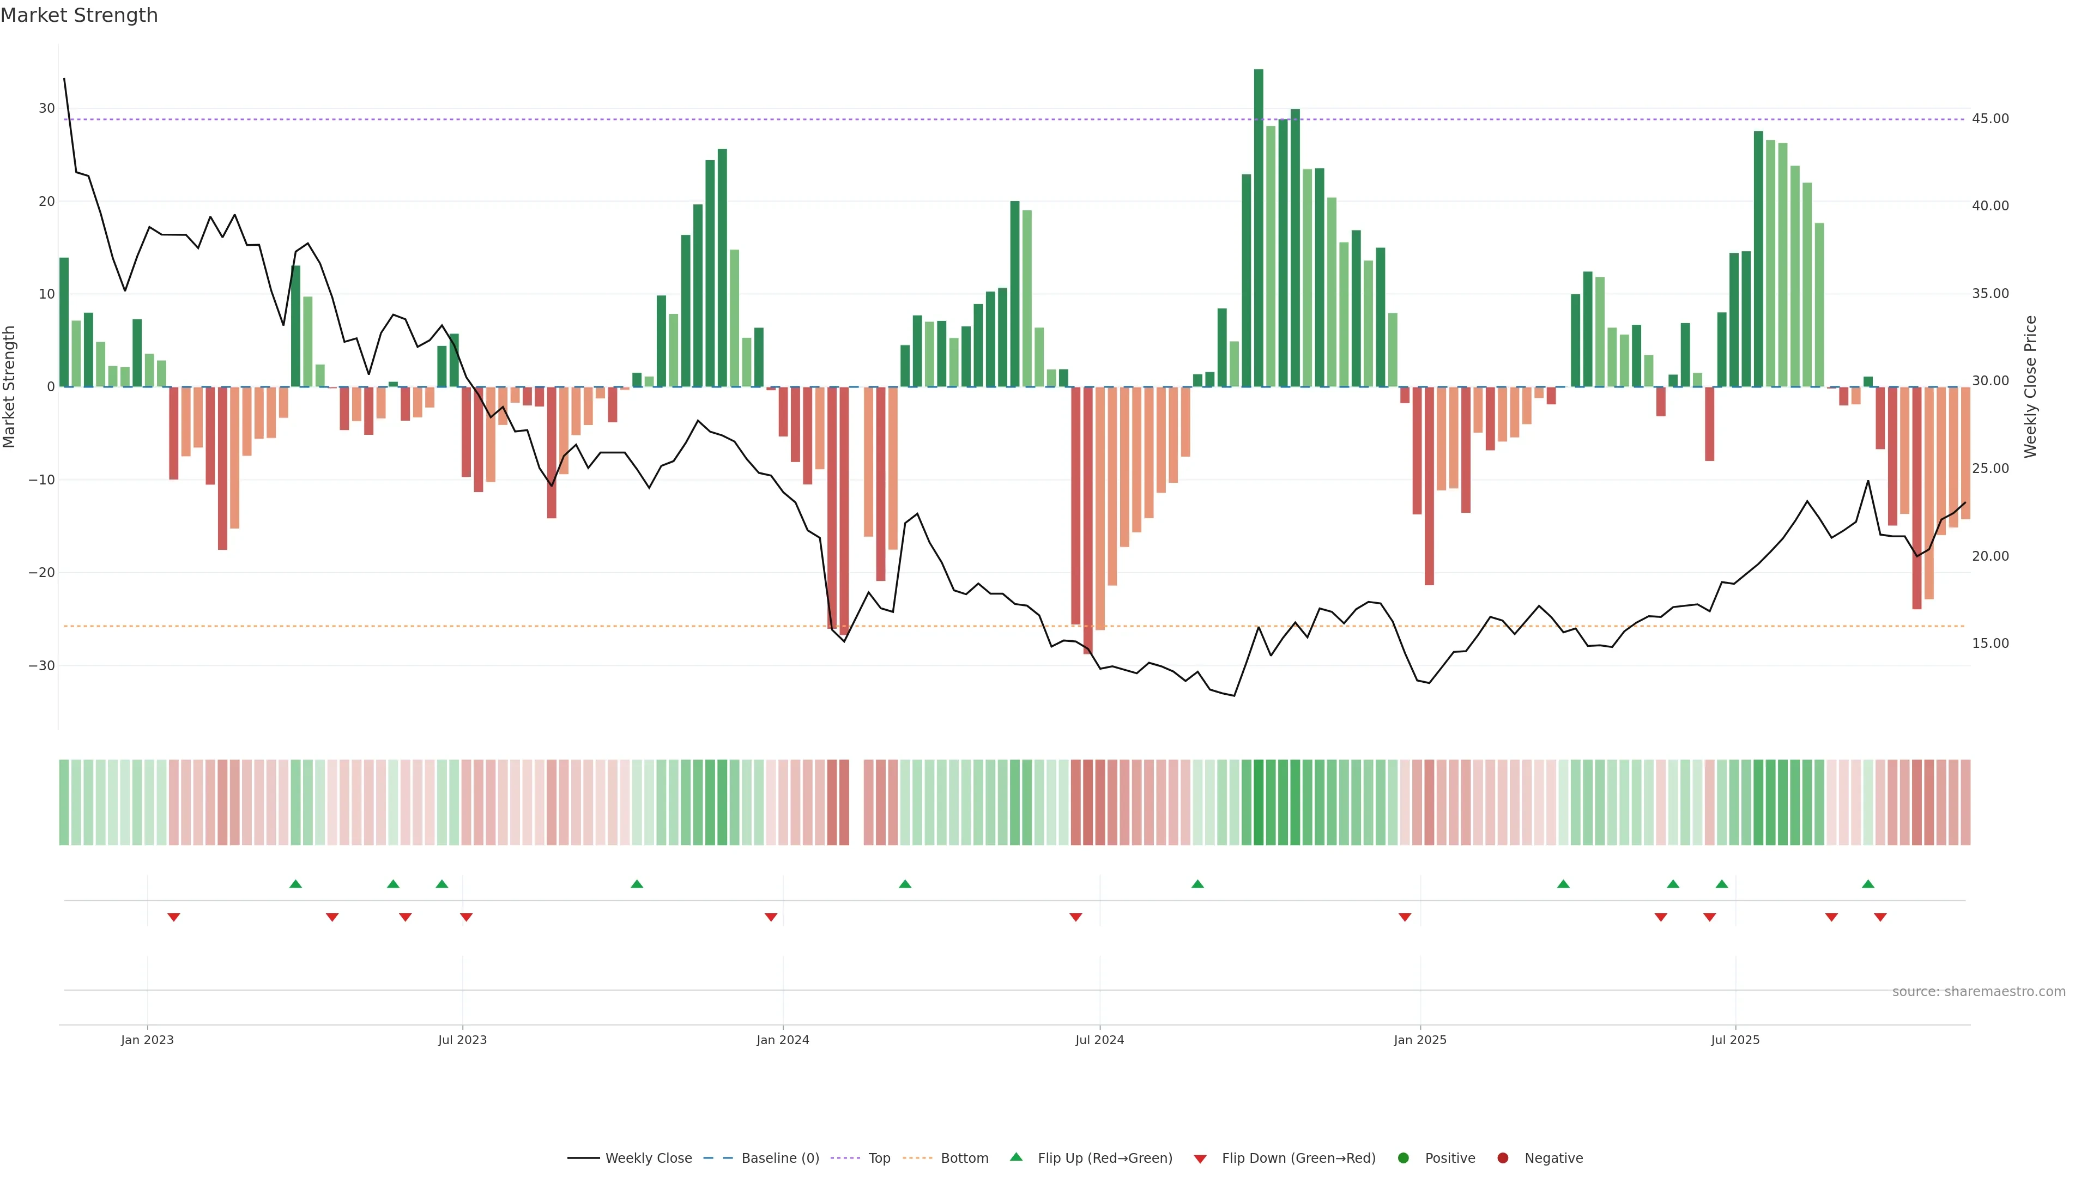Click the Flip Up green triangle legend icon

tap(1015, 1157)
